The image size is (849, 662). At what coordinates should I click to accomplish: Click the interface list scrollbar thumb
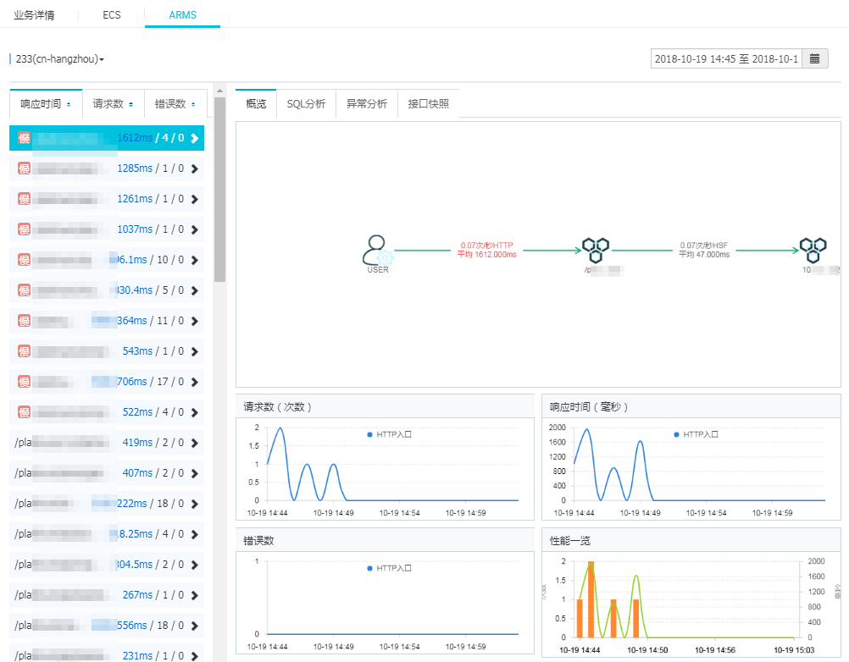tap(219, 190)
